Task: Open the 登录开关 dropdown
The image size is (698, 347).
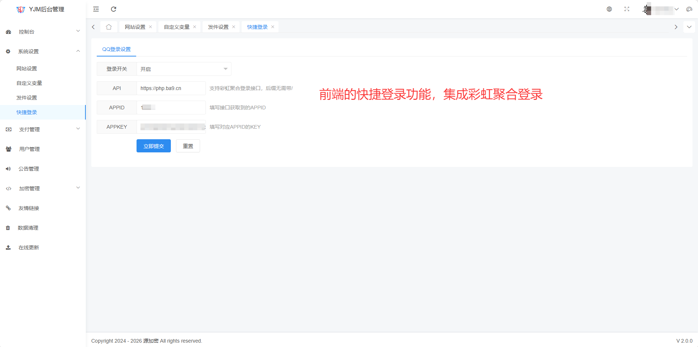Action: click(x=184, y=69)
